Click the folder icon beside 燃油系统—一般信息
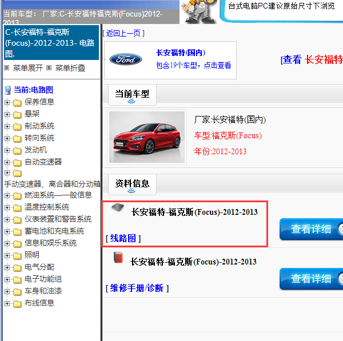The height and width of the screenshot is (341, 343). (x=17, y=196)
